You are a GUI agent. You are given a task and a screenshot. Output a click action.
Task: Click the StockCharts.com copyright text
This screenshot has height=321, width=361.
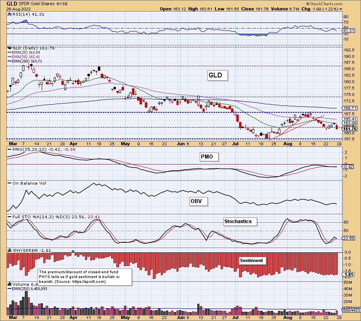[x=324, y=4]
